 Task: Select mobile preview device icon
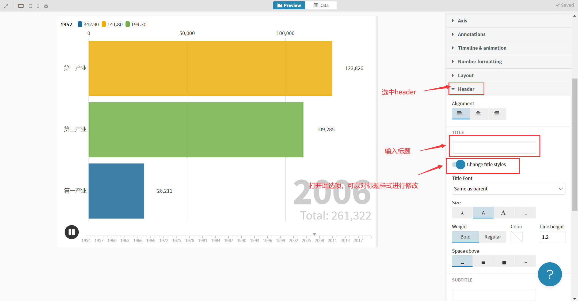click(x=38, y=6)
